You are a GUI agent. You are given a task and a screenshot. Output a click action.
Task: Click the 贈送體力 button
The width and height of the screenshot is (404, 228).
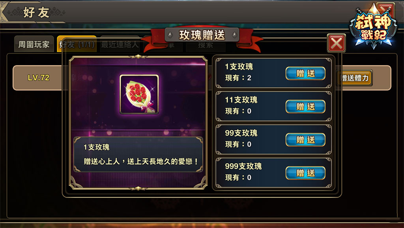coord(355,78)
